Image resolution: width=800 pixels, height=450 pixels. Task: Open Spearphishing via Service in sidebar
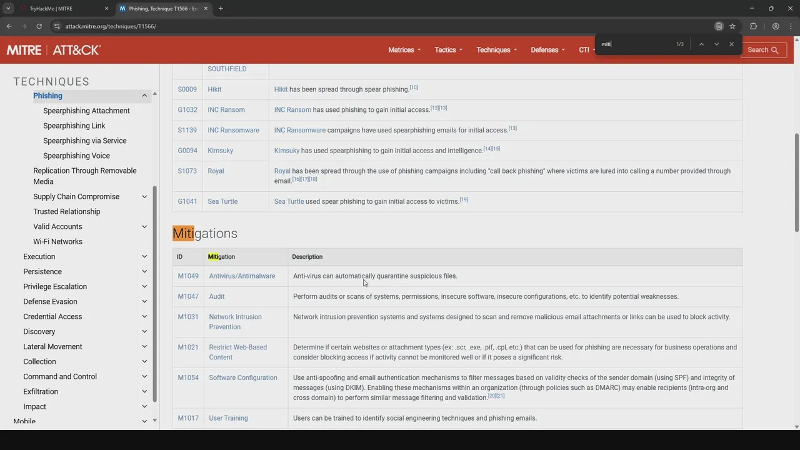pyautogui.click(x=85, y=141)
